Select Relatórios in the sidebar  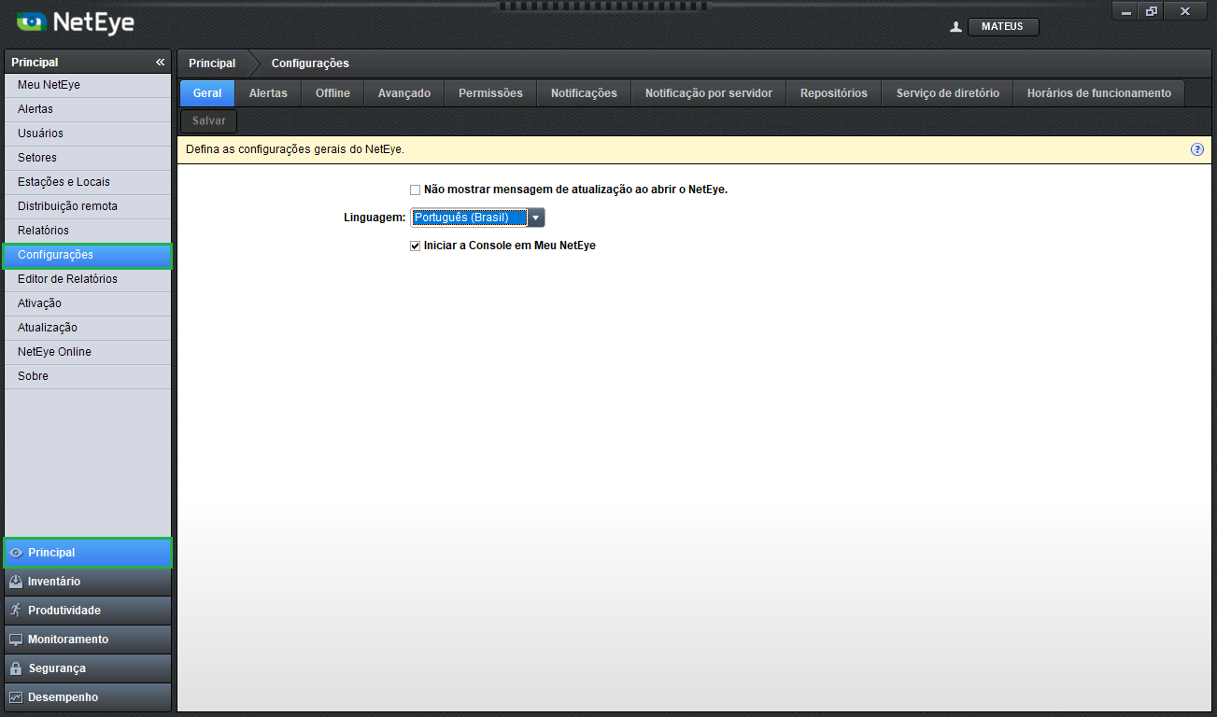(43, 231)
